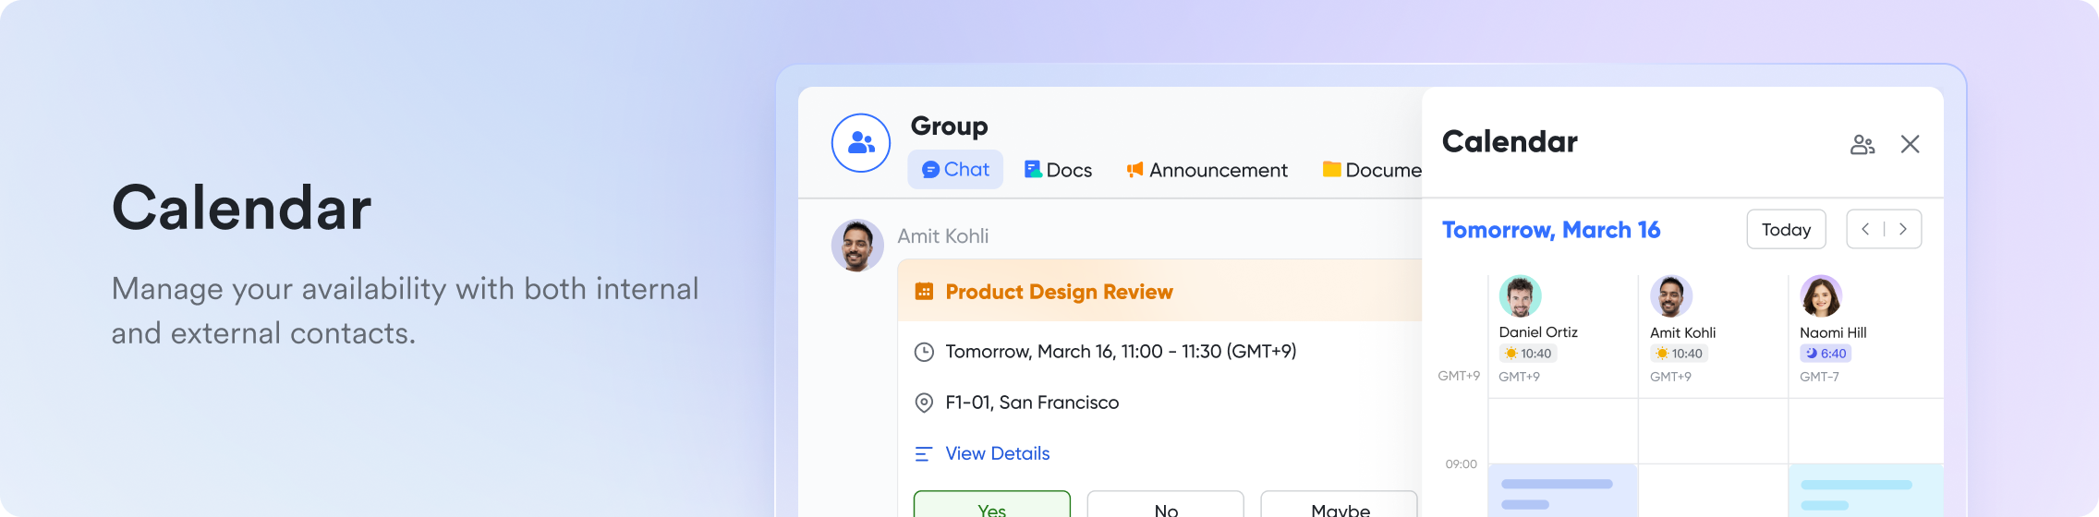Open the Announcement tab
Image resolution: width=2099 pixels, height=517 pixels.
pyautogui.click(x=1207, y=170)
